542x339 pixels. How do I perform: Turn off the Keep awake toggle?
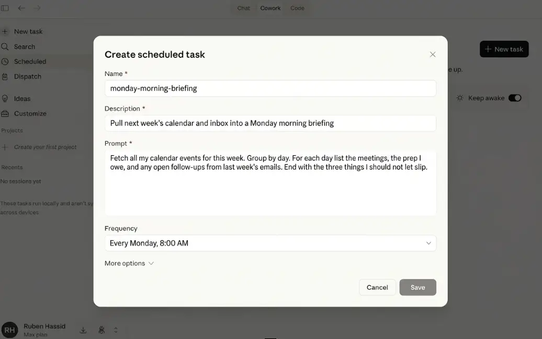(515, 98)
